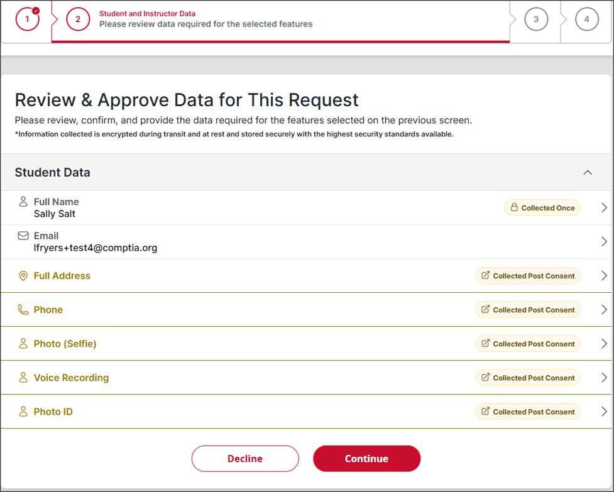Image resolution: width=614 pixels, height=492 pixels.
Task: Click the Phone label
Action: 48,310
